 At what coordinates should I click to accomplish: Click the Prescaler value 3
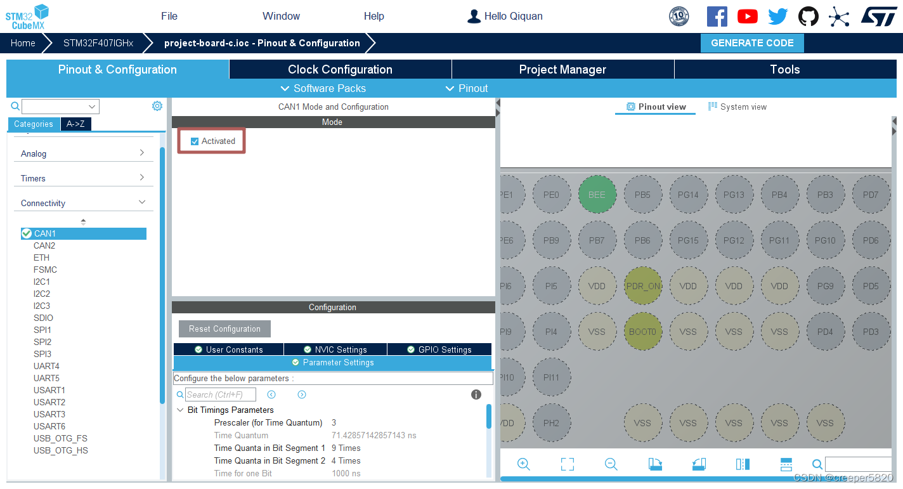pos(334,422)
